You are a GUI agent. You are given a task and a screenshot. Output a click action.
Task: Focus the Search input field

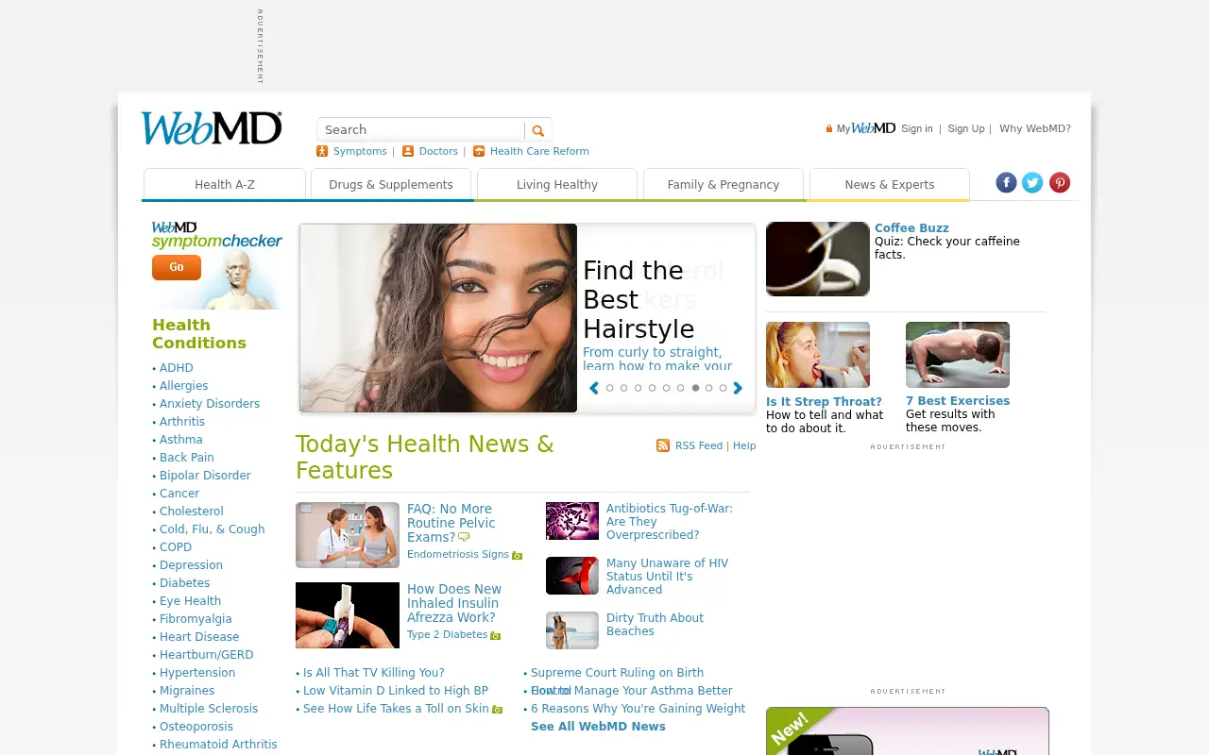tap(421, 130)
